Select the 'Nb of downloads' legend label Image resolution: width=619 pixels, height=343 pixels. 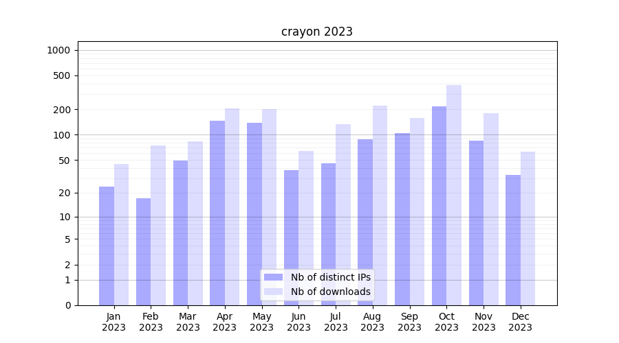pyautogui.click(x=330, y=292)
